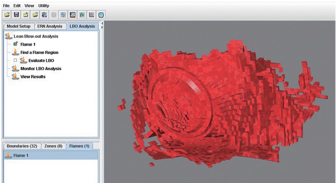Click the clock toolbar icon
Screen dimensions: 336x183
101,15
